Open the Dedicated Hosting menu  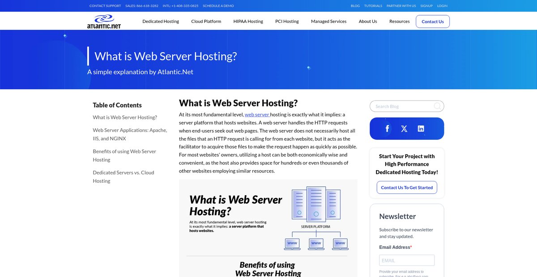tap(161, 21)
